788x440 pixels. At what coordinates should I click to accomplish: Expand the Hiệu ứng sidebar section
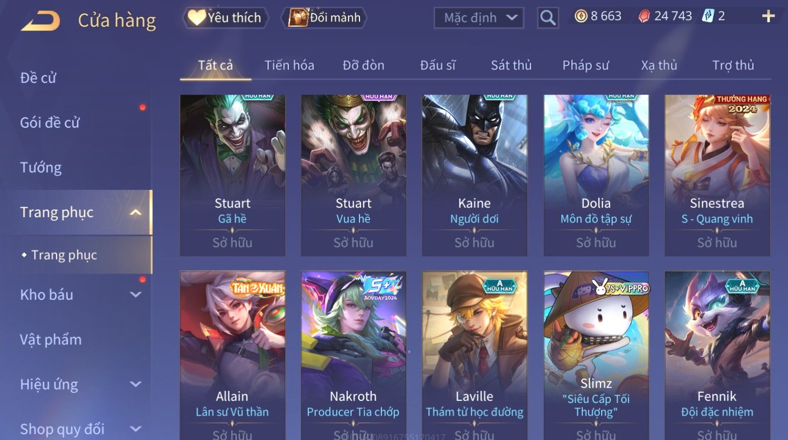tap(136, 384)
